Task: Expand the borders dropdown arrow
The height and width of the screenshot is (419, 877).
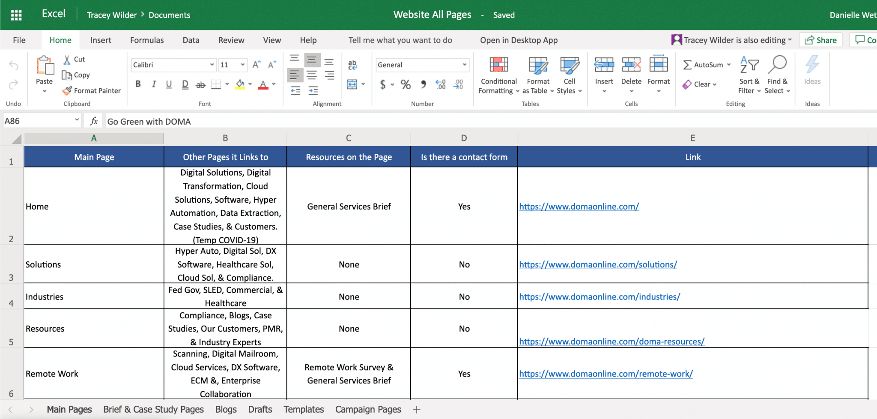Action: 227,84
